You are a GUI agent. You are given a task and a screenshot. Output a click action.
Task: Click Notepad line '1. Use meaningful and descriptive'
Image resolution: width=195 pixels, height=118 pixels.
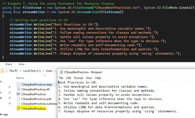103,87
